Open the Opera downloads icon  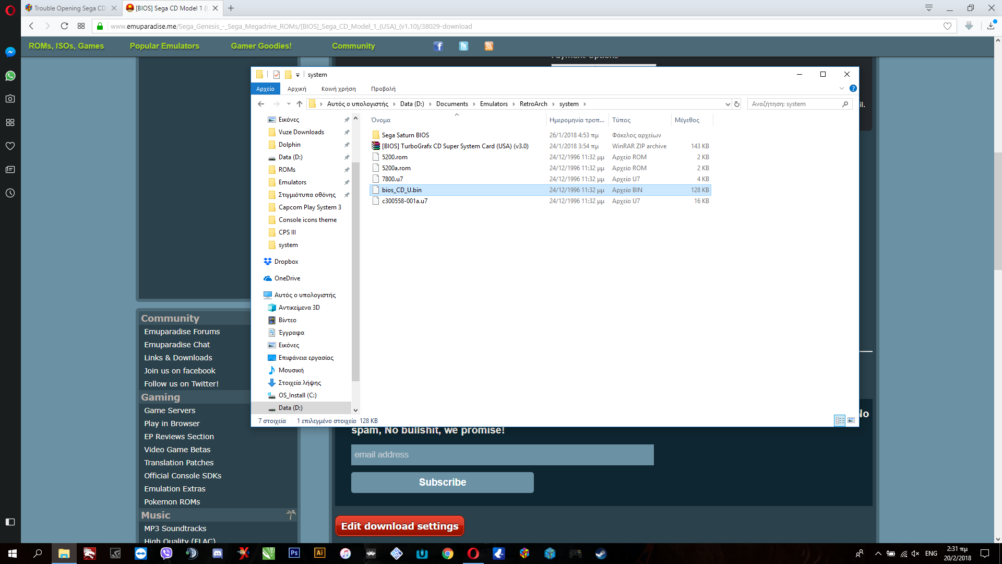coord(991,26)
